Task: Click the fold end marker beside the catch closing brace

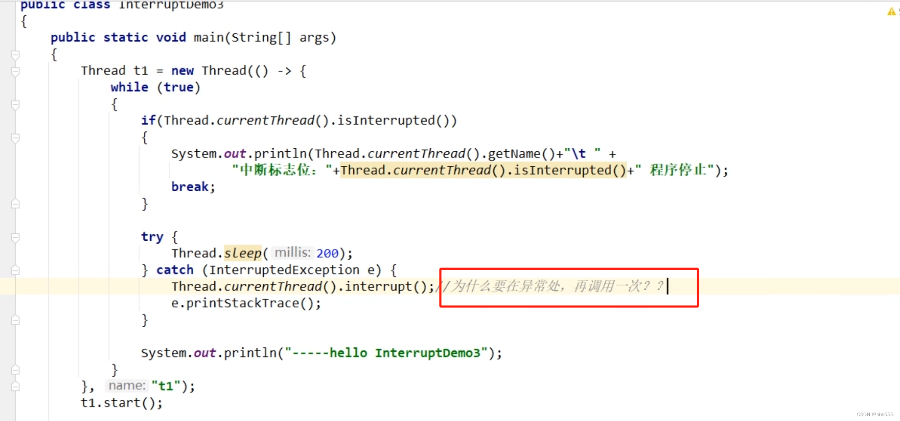Action: [x=15, y=320]
